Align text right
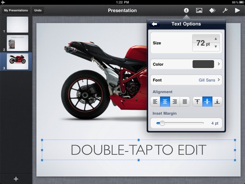Screen dimensions: 245x184 175,102
